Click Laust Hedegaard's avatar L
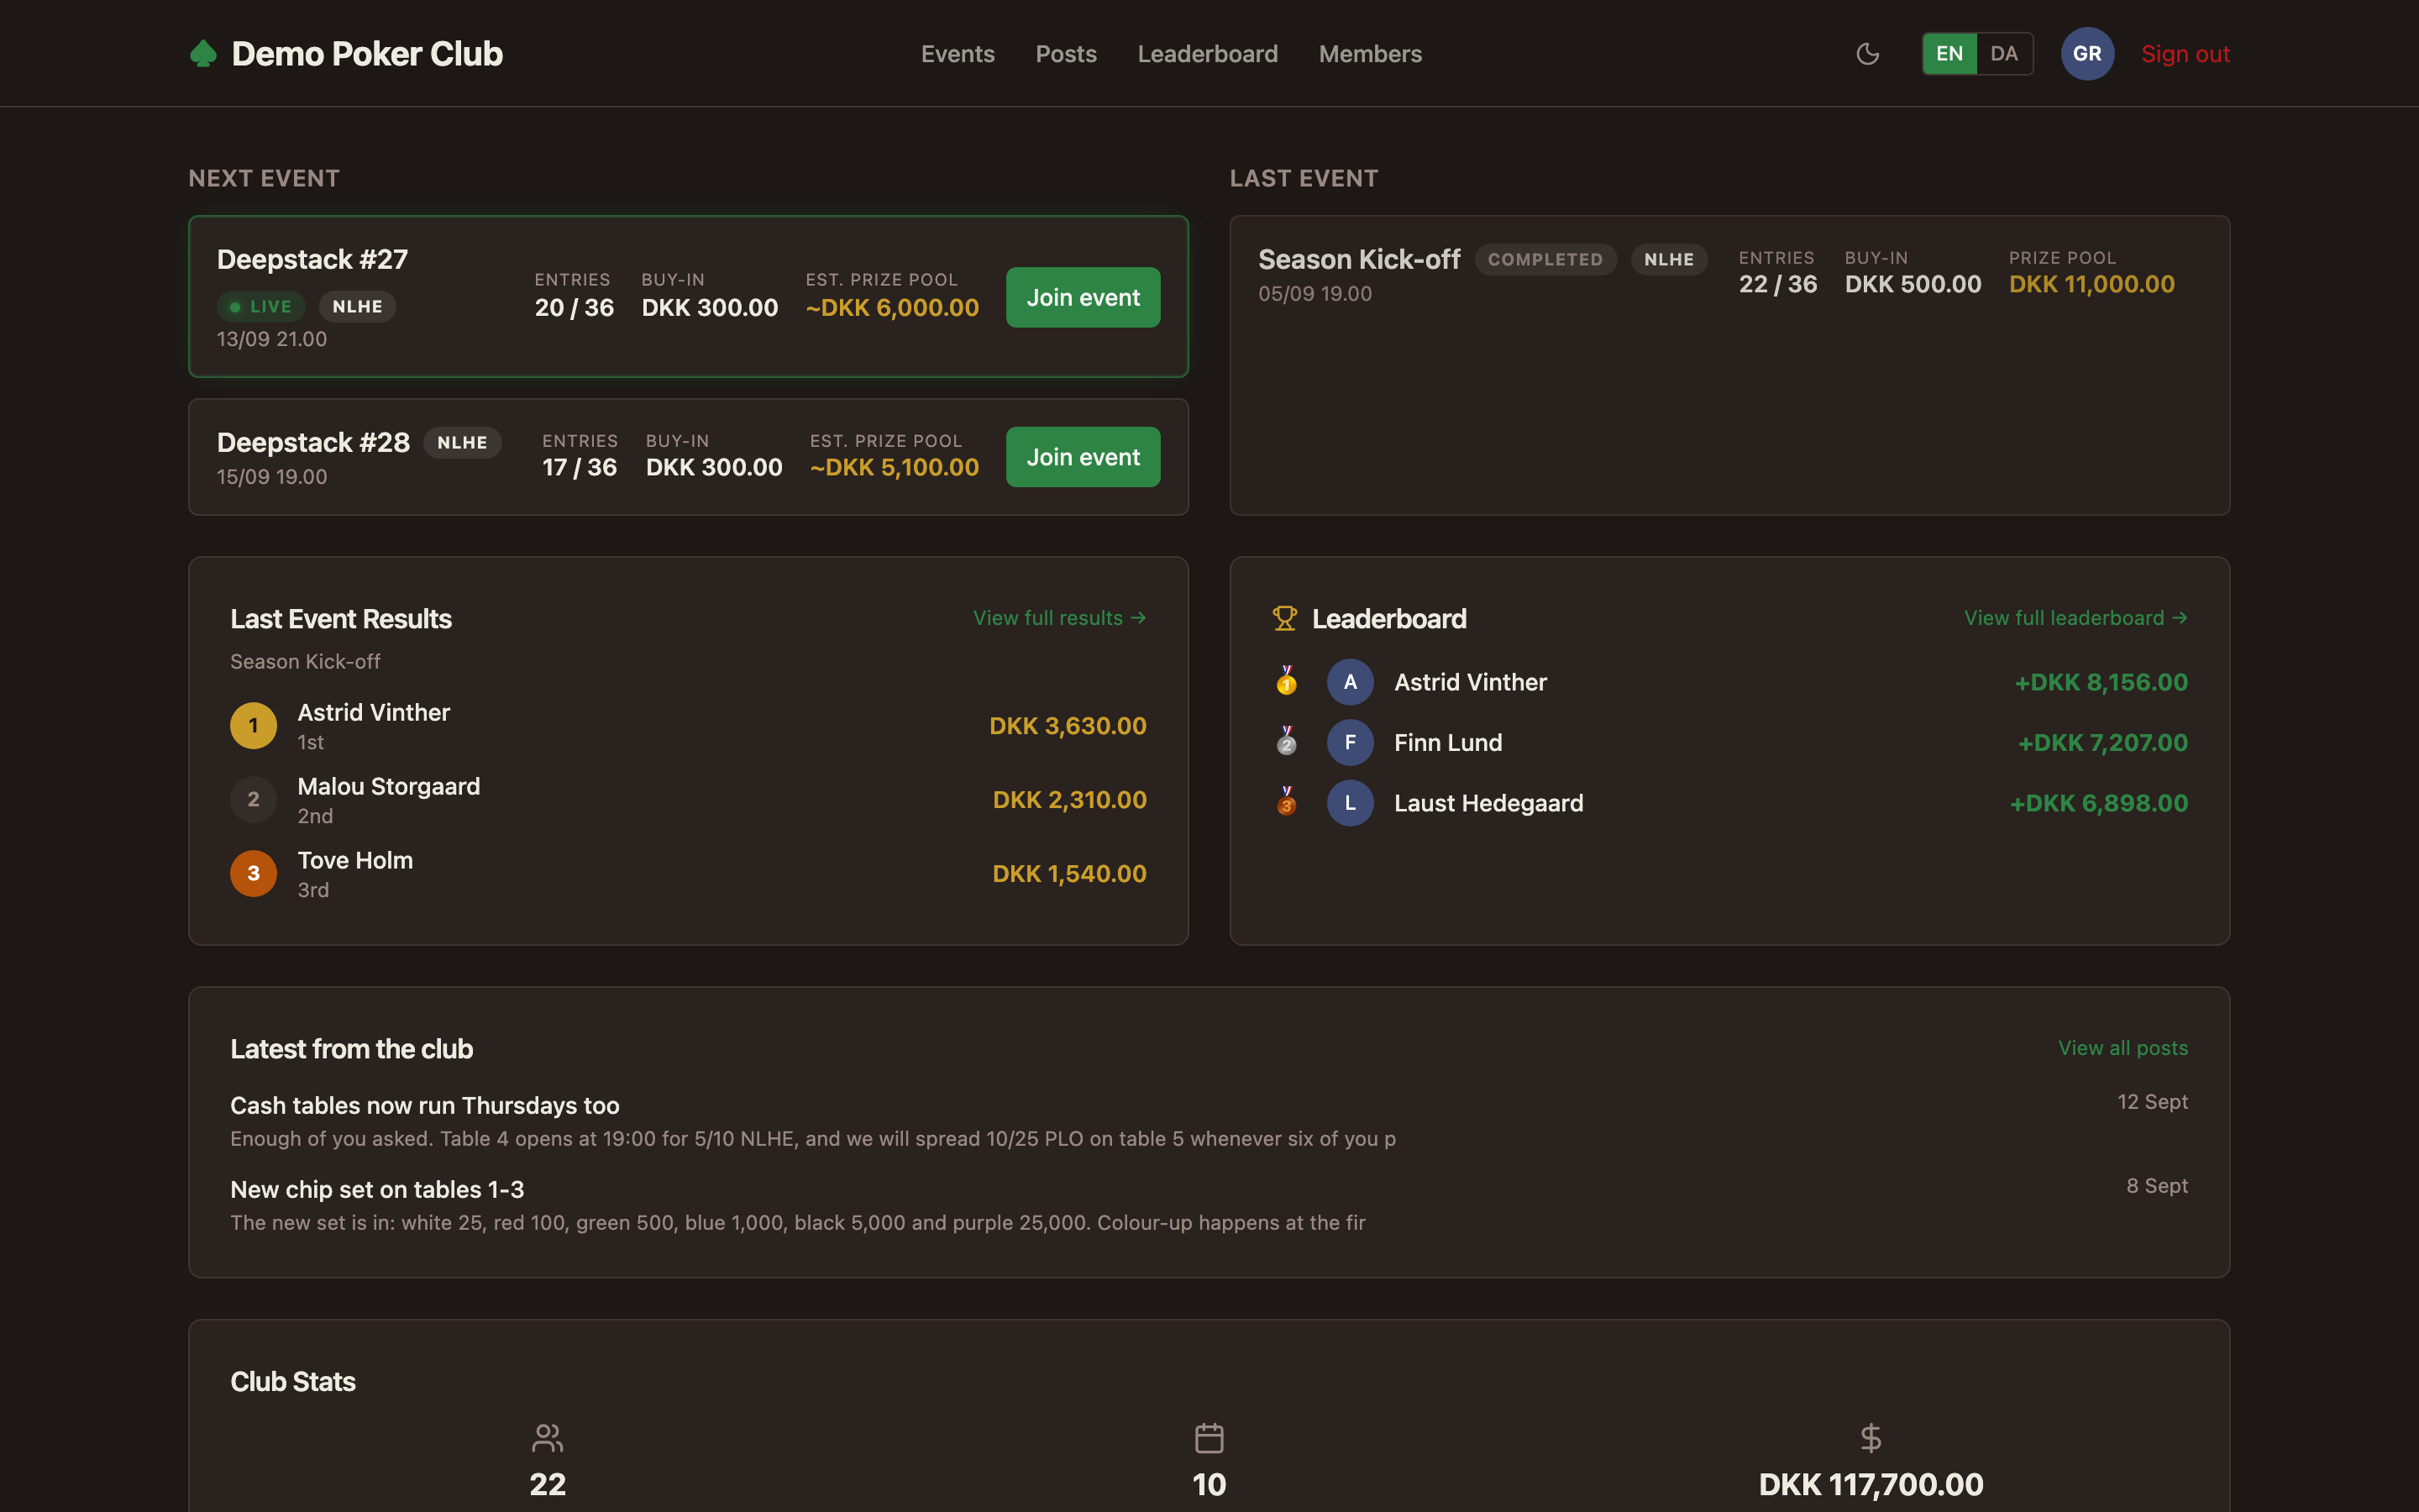Image resolution: width=2419 pixels, height=1512 pixels. click(1350, 803)
